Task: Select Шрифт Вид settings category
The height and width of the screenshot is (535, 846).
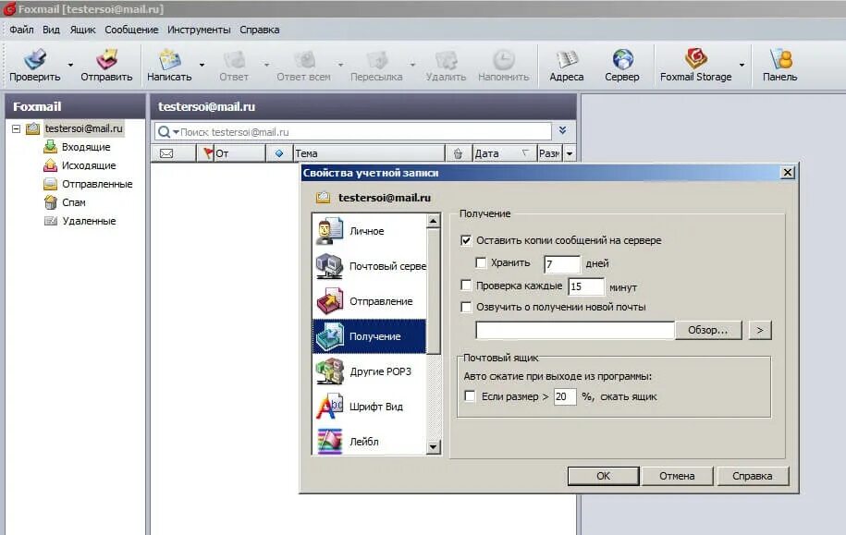Action: (x=369, y=407)
